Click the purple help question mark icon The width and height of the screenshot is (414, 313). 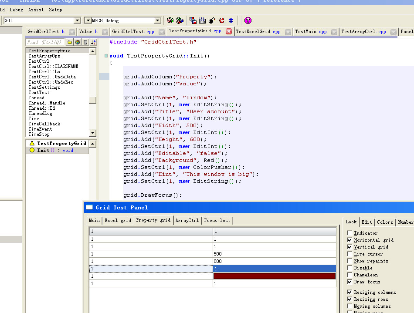pos(248,20)
